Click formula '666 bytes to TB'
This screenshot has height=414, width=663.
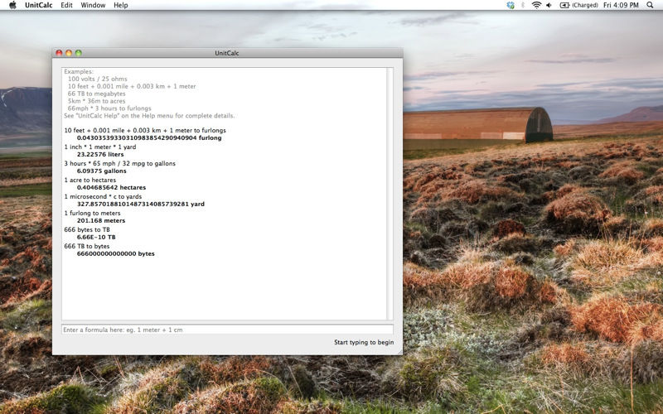pyautogui.click(x=87, y=230)
